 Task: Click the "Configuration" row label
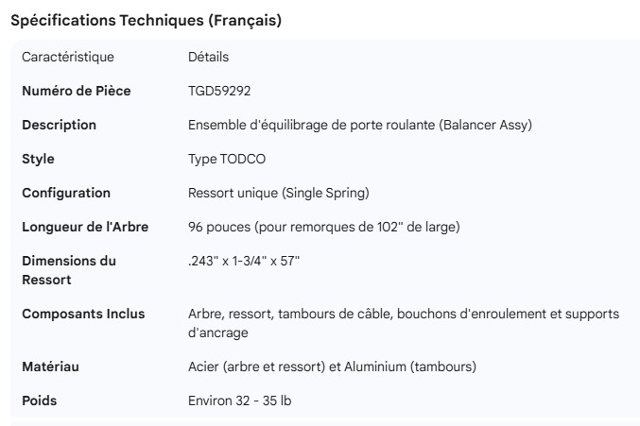point(66,193)
